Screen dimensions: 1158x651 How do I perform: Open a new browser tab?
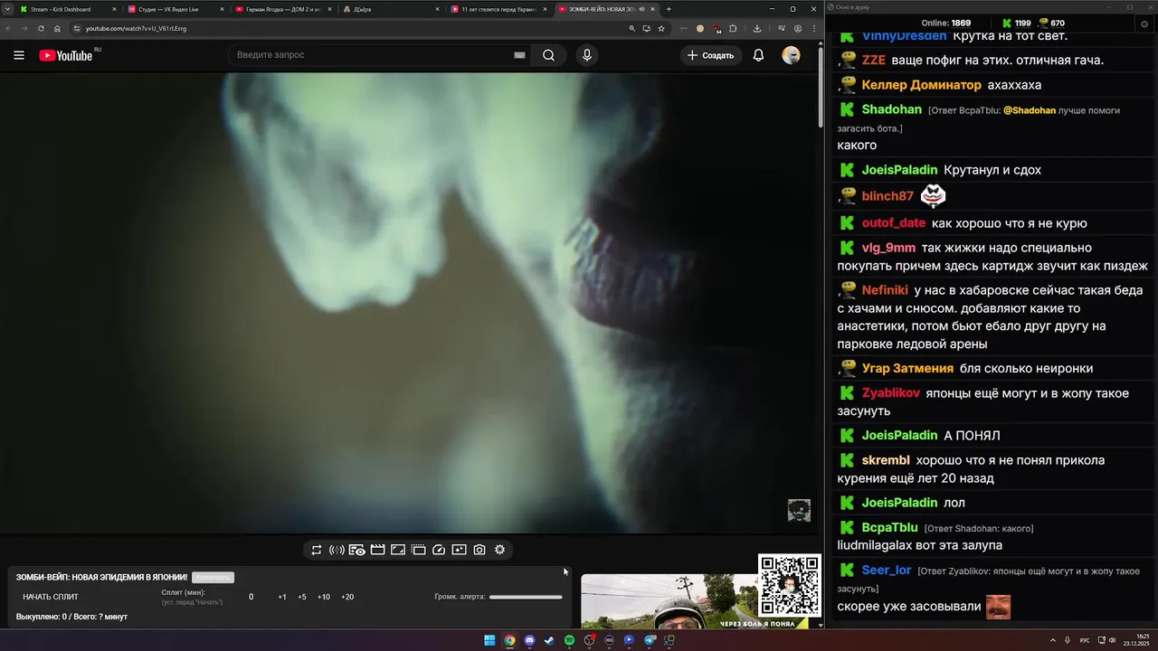[x=669, y=9]
